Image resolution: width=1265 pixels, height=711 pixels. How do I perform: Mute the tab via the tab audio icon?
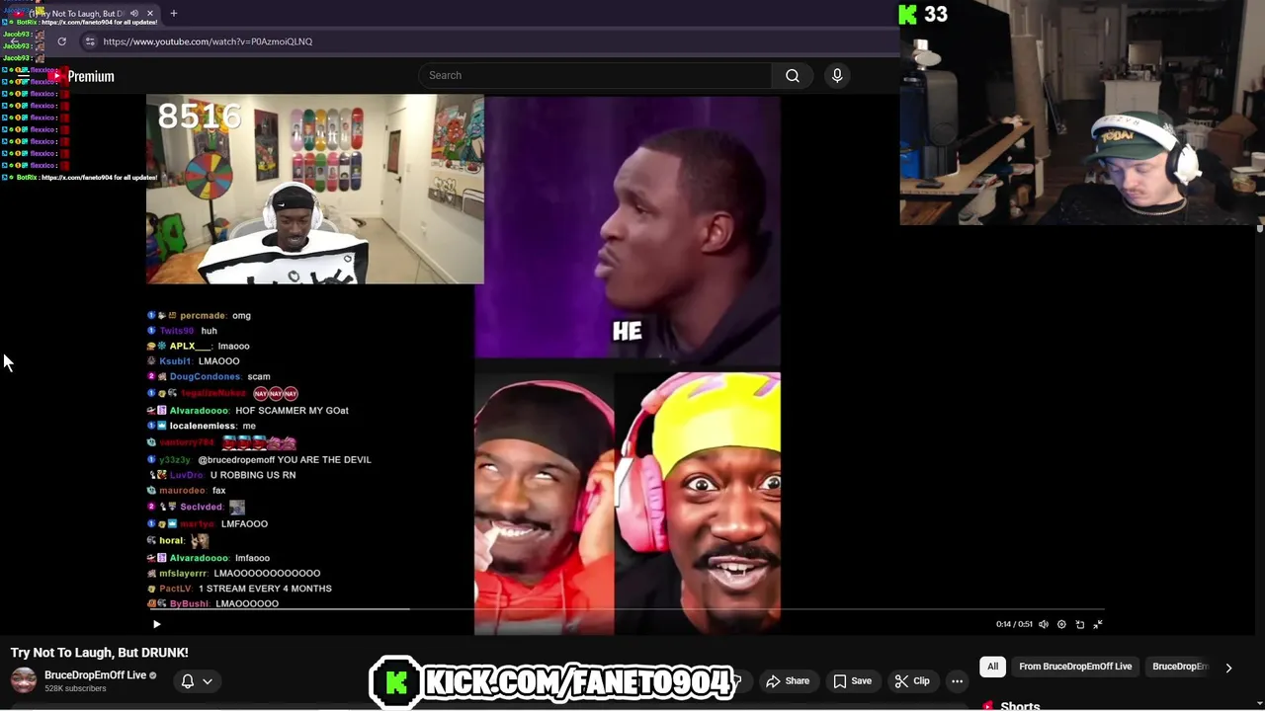pyautogui.click(x=133, y=13)
